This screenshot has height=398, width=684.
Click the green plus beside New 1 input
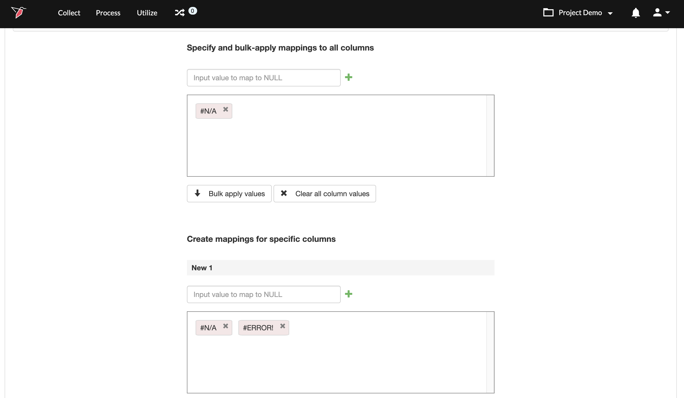pyautogui.click(x=348, y=294)
